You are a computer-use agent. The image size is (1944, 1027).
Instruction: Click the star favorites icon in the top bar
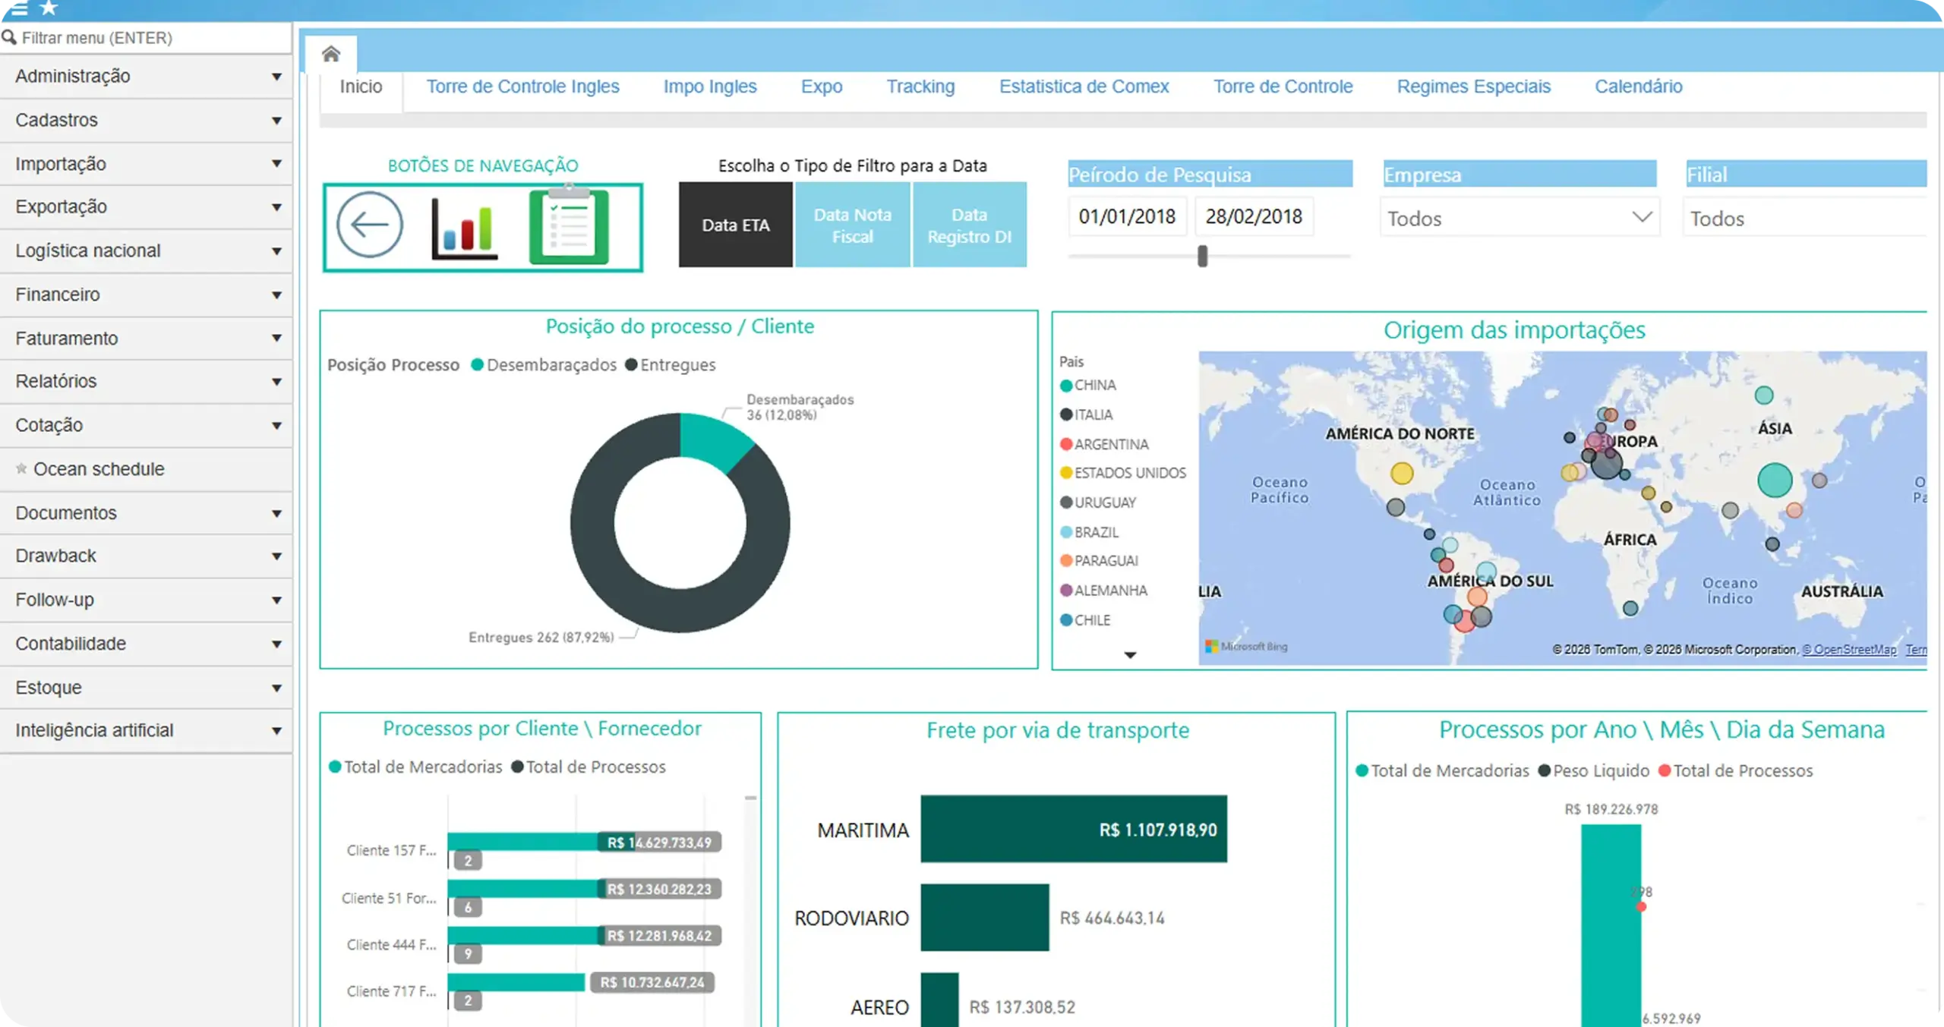[x=49, y=10]
